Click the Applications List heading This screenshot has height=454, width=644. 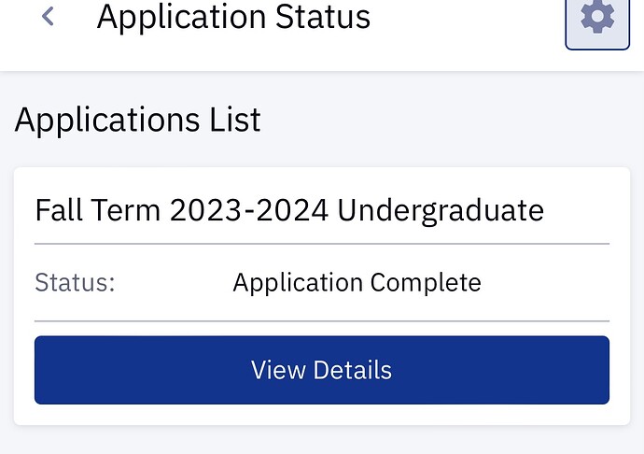(x=138, y=121)
